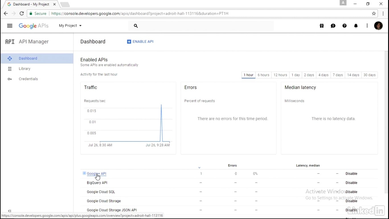The image size is (389, 219).
Task: Open the feedback alert icon
Action: click(333, 26)
